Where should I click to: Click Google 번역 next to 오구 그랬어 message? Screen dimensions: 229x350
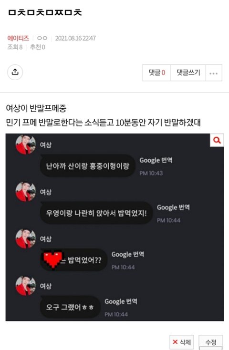[x=121, y=301]
